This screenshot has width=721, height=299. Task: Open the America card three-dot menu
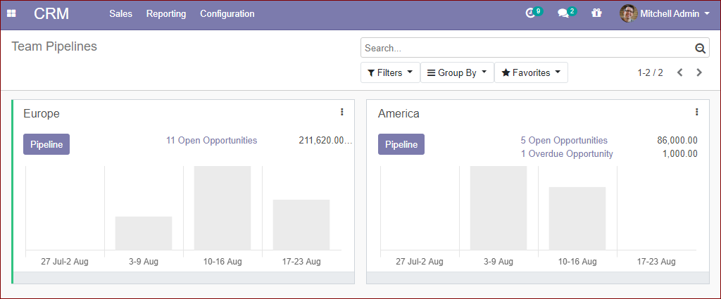coord(696,112)
